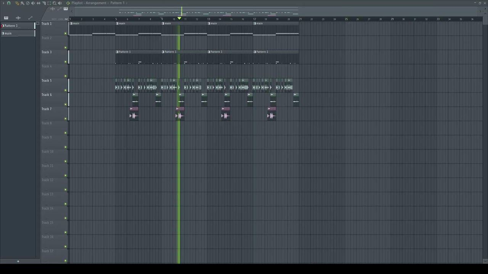Add a new pattern with the plus button
The height and width of the screenshot is (274, 488).
[18, 261]
